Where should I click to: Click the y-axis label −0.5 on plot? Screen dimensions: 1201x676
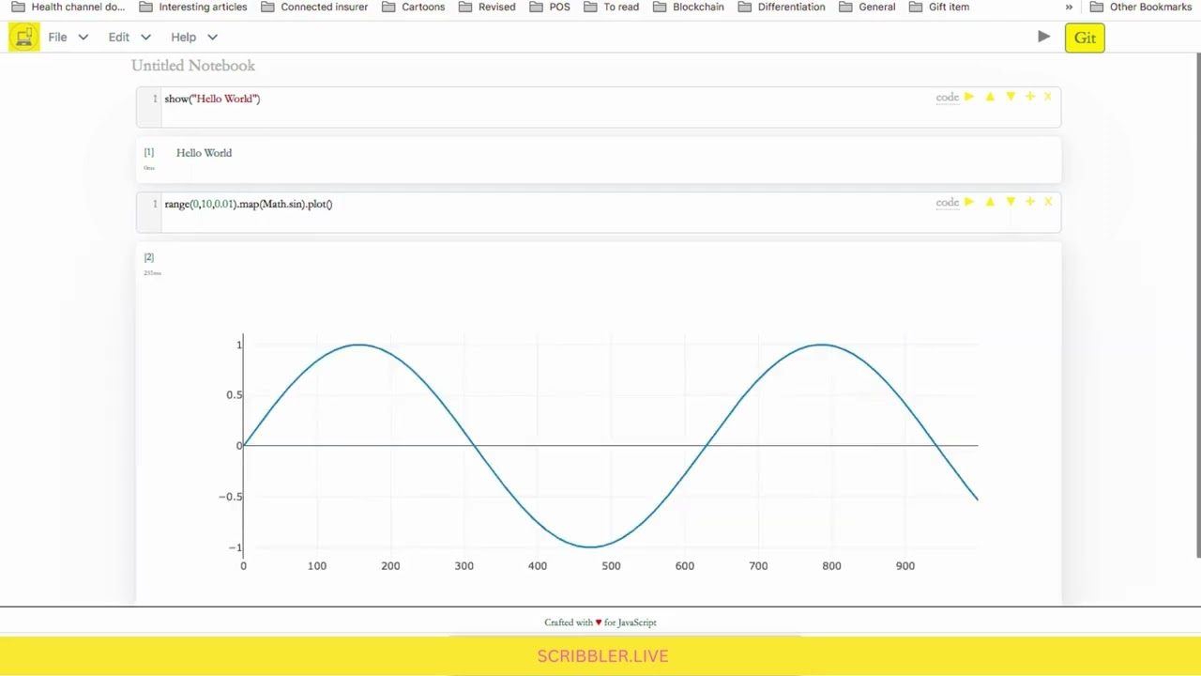click(x=231, y=497)
